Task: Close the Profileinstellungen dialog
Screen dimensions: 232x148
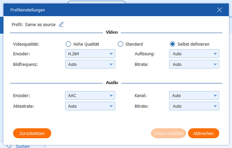Action: pos(219,10)
